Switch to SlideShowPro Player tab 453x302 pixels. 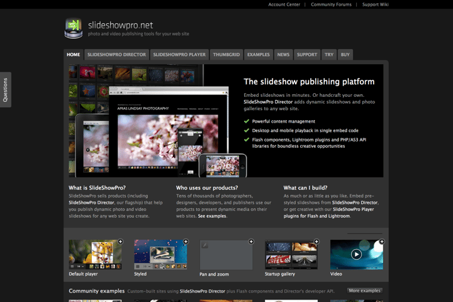[x=179, y=55]
